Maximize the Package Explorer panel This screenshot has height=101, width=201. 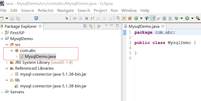117,26
